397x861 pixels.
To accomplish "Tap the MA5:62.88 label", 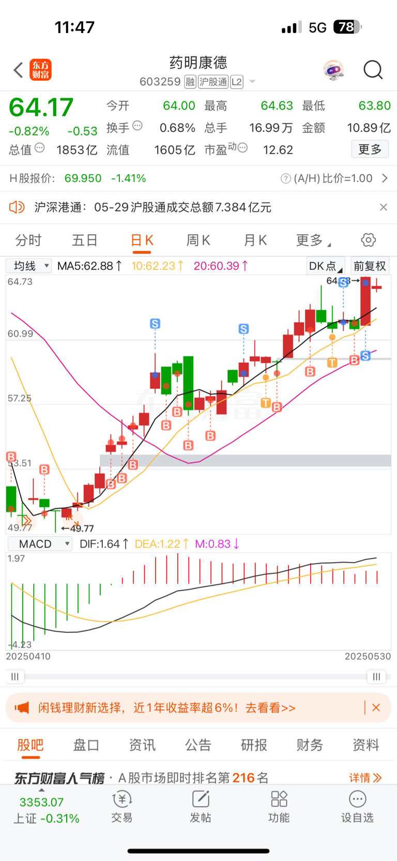I will 89,266.
